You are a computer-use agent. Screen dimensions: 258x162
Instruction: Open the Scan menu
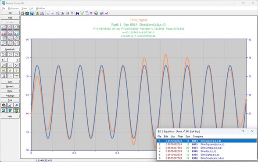click(24, 8)
